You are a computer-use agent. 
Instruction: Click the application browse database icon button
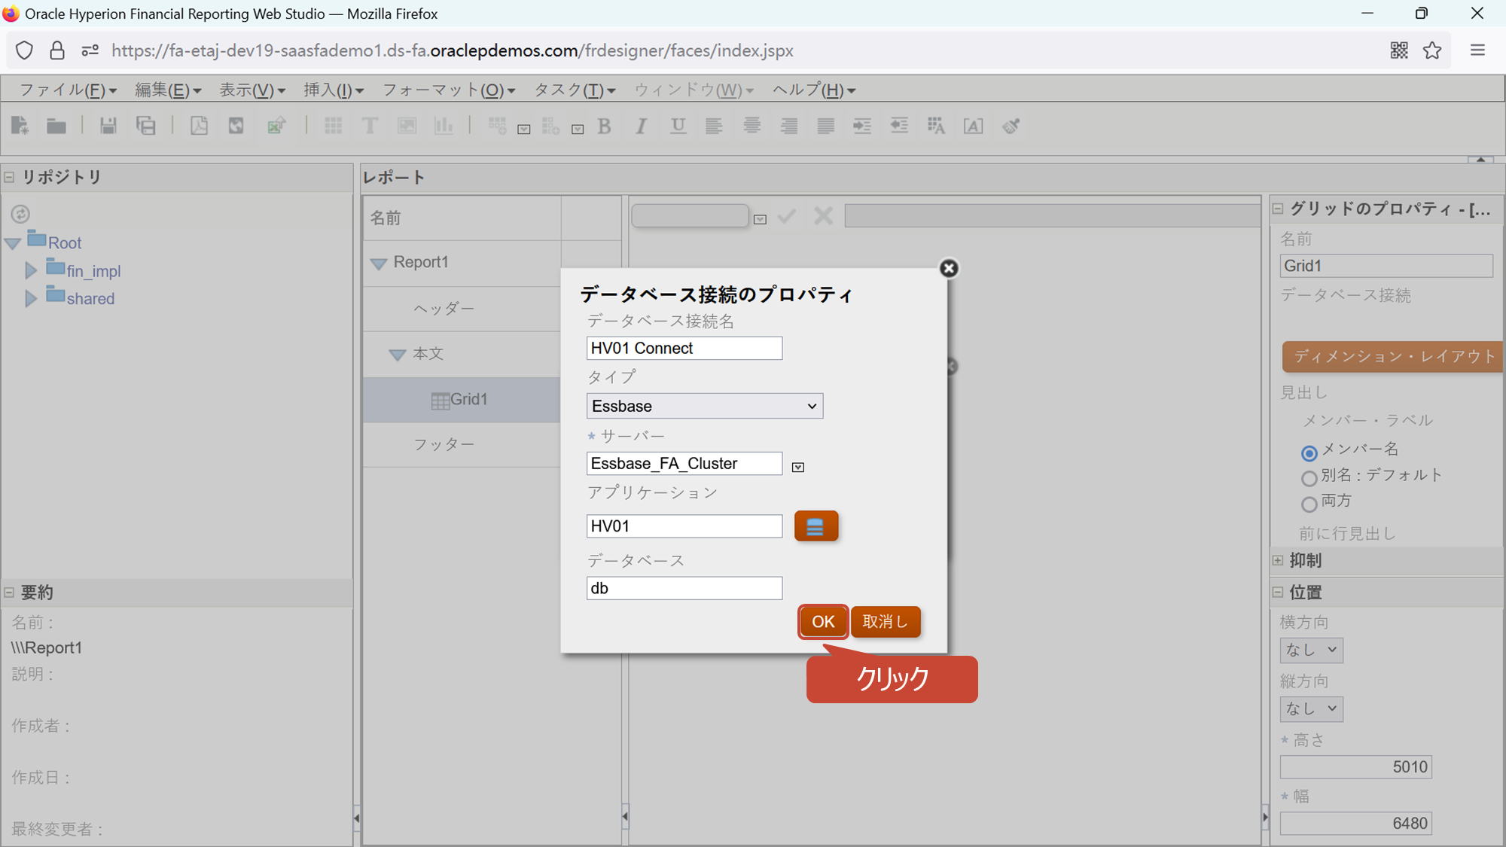tap(815, 526)
